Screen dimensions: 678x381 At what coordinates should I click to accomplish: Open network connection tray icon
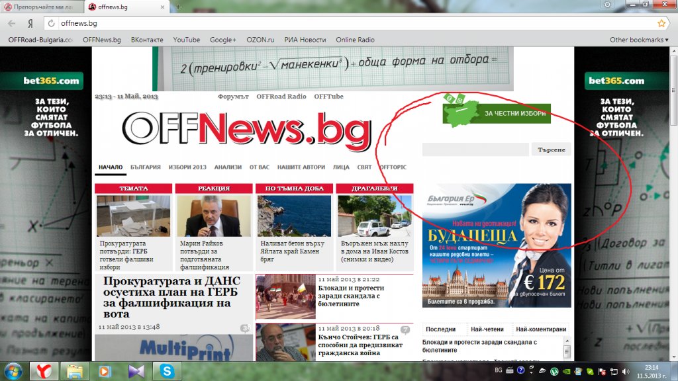click(x=614, y=372)
